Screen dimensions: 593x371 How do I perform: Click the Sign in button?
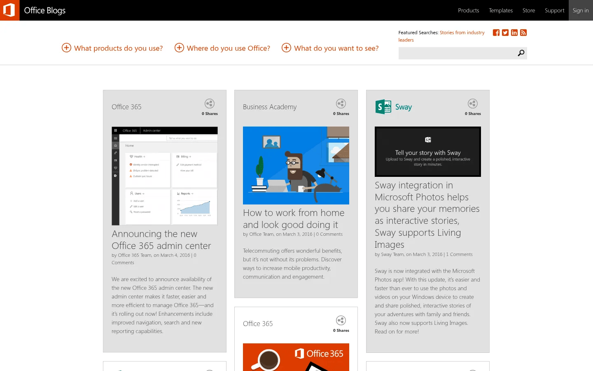point(581,10)
